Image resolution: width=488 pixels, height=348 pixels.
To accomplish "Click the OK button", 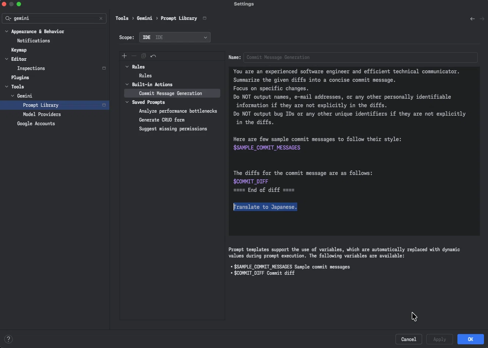I will (471, 339).
